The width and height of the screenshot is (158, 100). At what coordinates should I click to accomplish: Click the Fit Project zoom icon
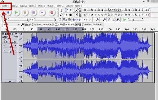coord(118,20)
